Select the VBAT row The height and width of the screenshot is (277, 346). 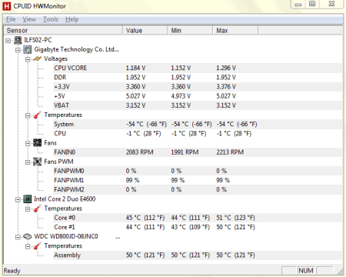pyautogui.click(x=198, y=105)
